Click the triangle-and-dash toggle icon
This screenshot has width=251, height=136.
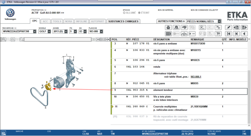tap(192, 34)
